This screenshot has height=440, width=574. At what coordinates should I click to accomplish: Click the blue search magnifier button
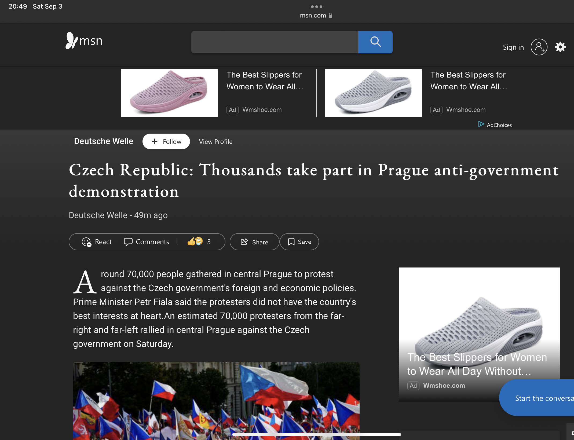[x=375, y=42]
